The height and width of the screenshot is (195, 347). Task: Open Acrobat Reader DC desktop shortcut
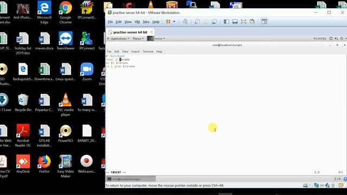23,136
